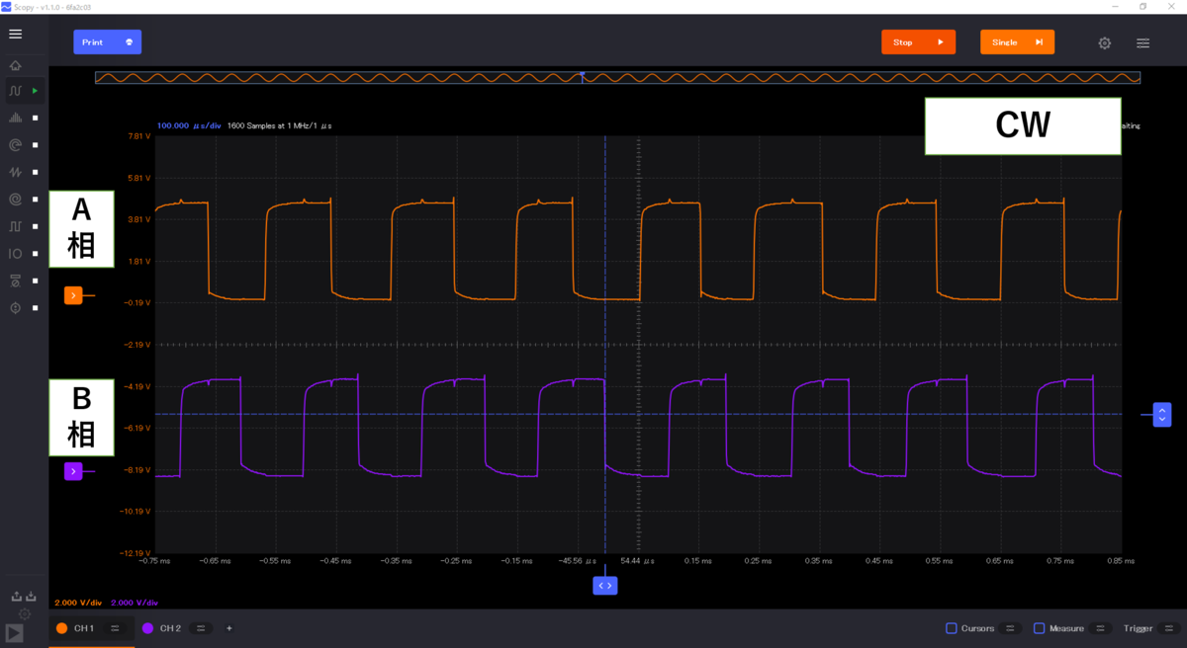Open the Spectrum Analyzer instrument icon

point(15,118)
